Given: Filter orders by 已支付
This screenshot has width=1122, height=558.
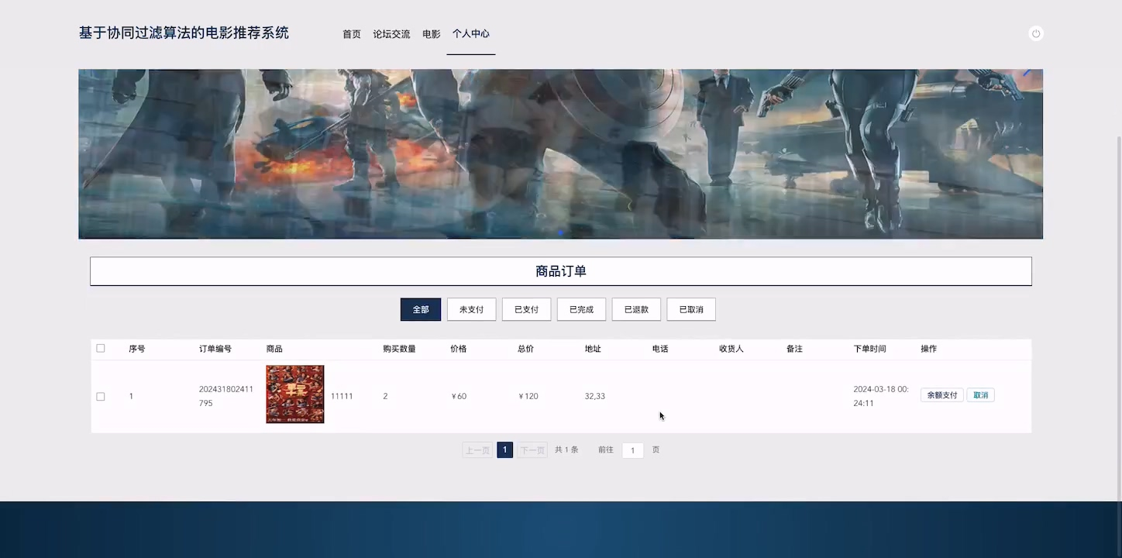Looking at the screenshot, I should tap(526, 309).
